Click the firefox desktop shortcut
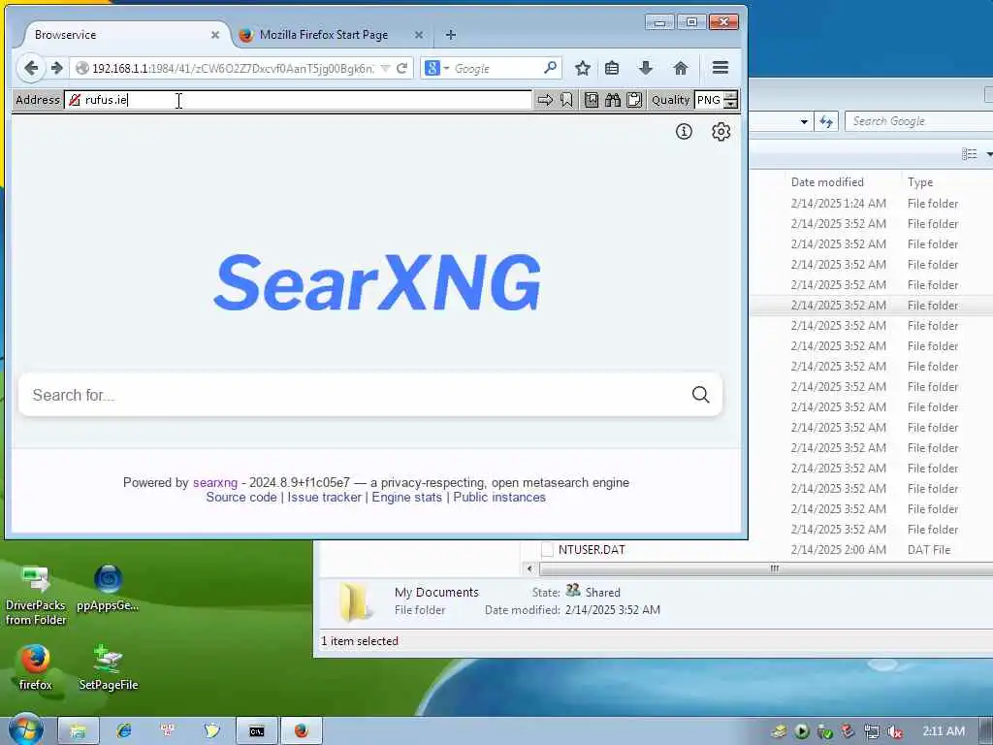Screen dimensions: 993x745 pos(36,667)
